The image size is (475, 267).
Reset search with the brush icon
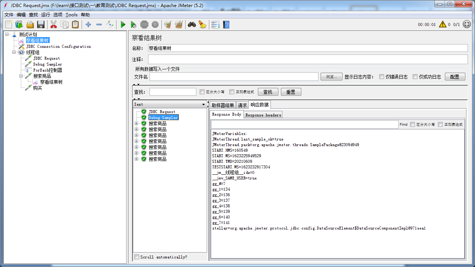202,24
